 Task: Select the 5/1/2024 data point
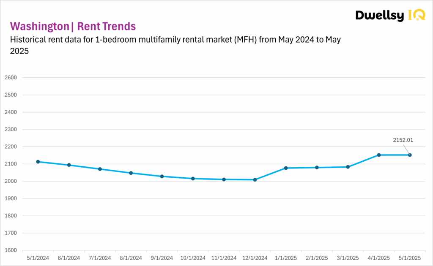tap(38, 162)
